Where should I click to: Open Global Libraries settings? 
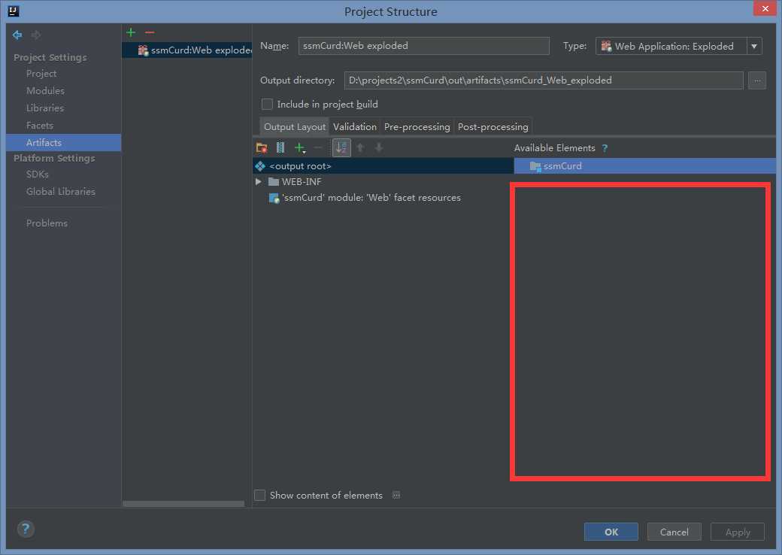click(x=60, y=192)
